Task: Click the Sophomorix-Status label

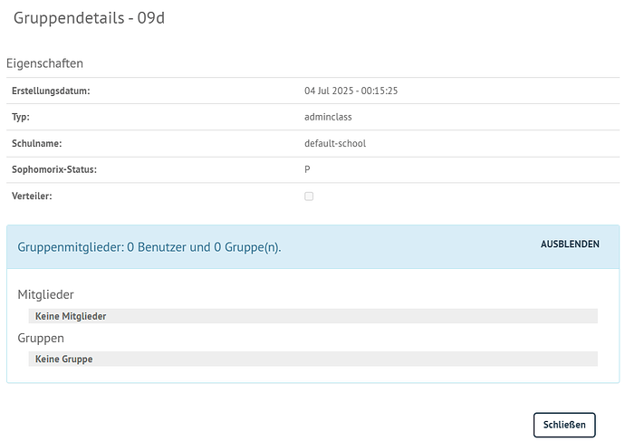Action: click(53, 169)
